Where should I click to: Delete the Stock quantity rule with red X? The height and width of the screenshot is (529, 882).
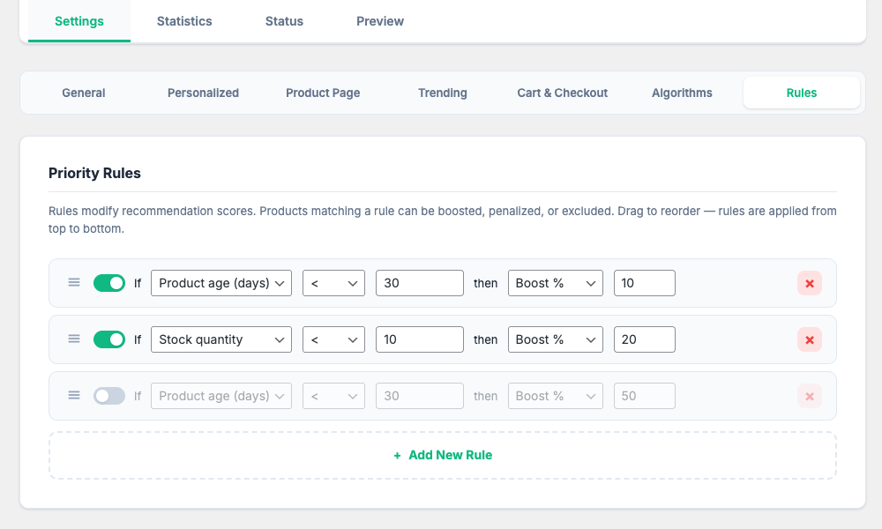(x=809, y=339)
